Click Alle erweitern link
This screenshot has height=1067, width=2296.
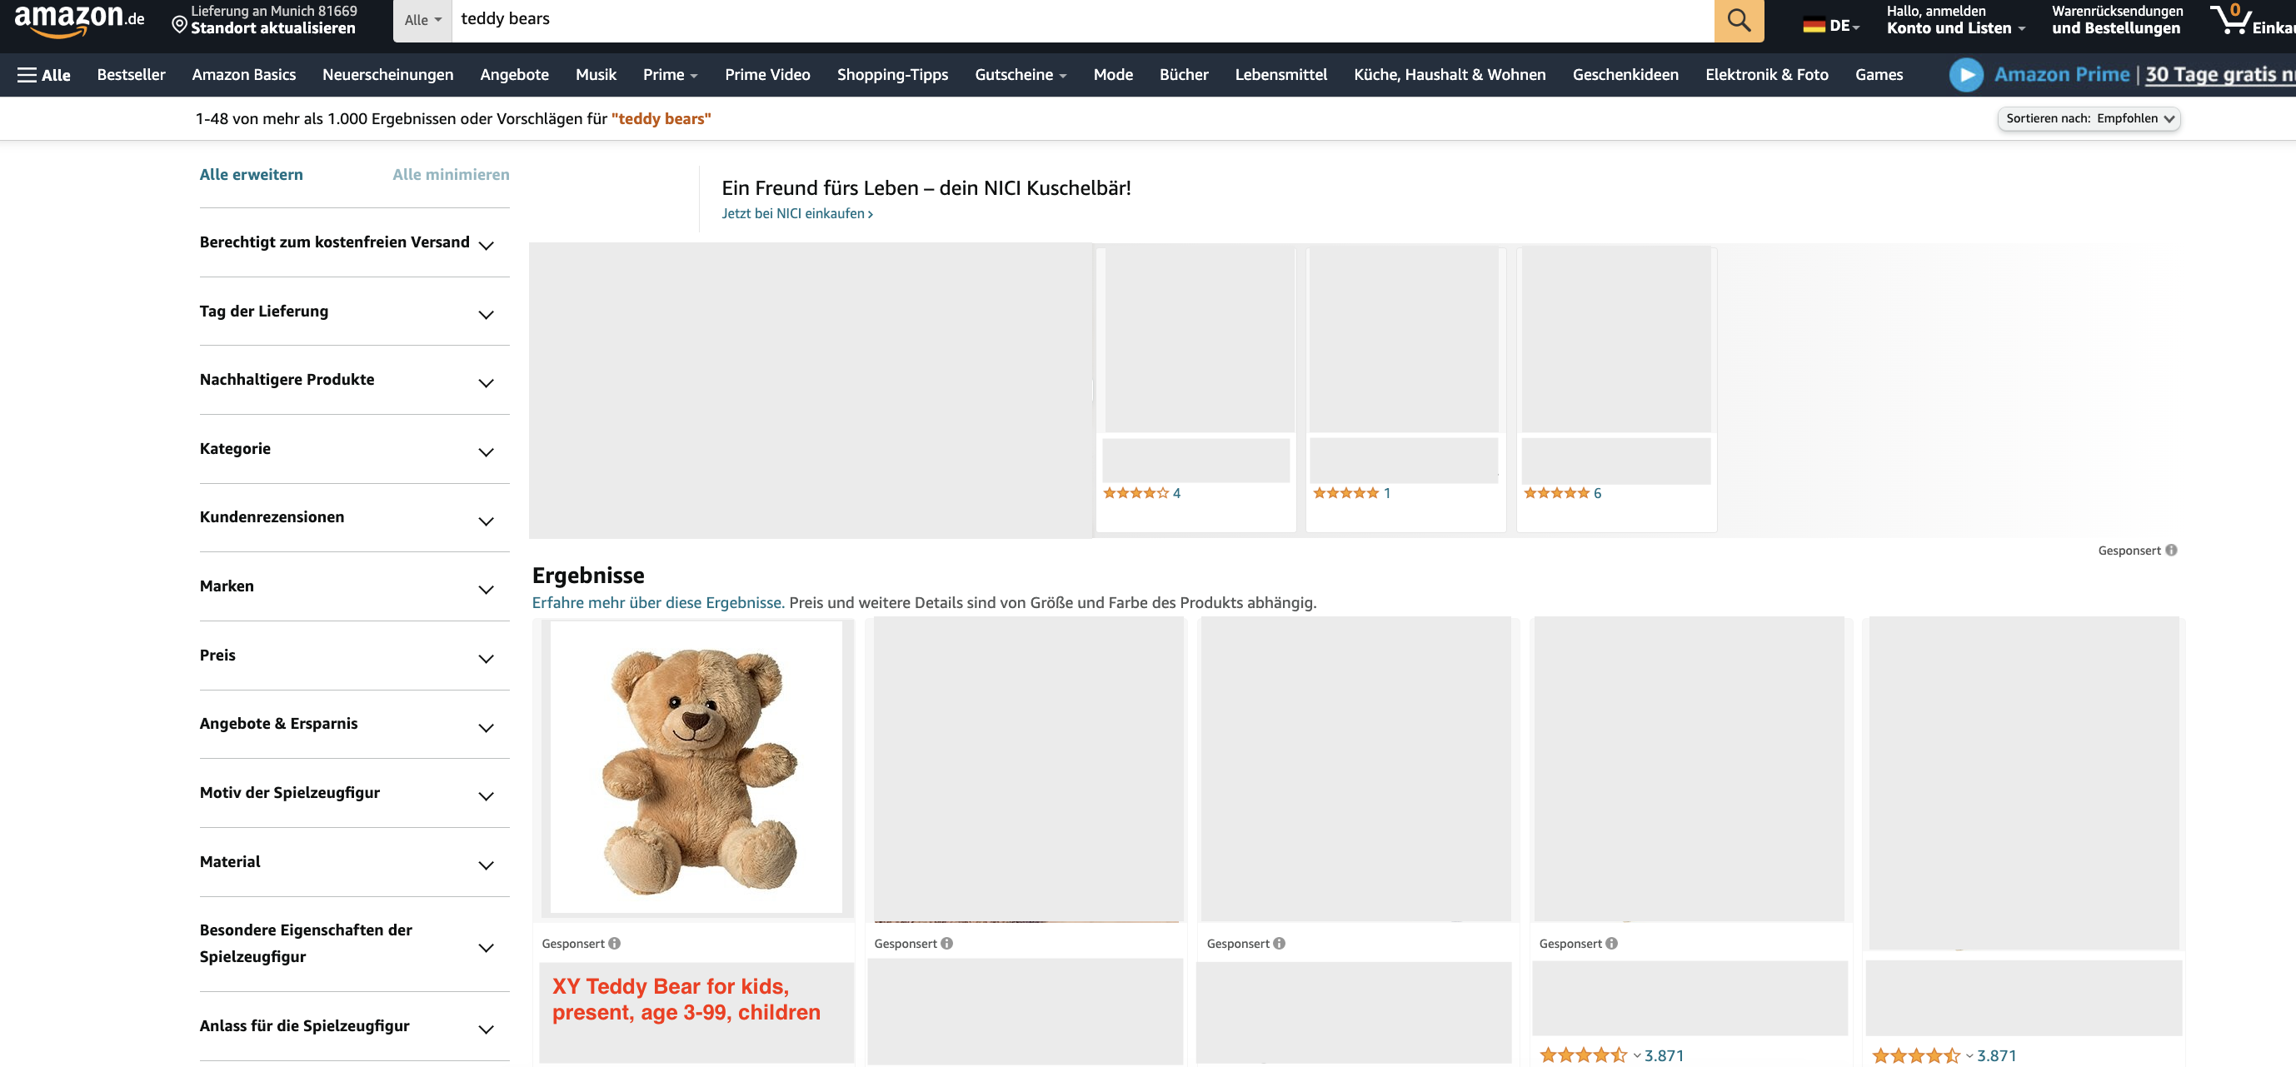point(251,175)
